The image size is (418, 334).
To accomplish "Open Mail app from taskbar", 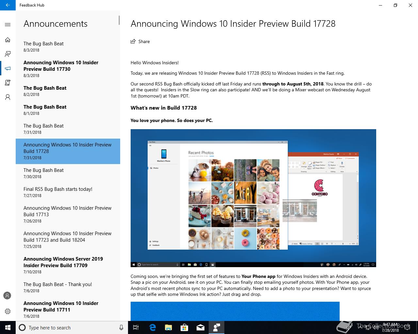I will click(x=200, y=327).
